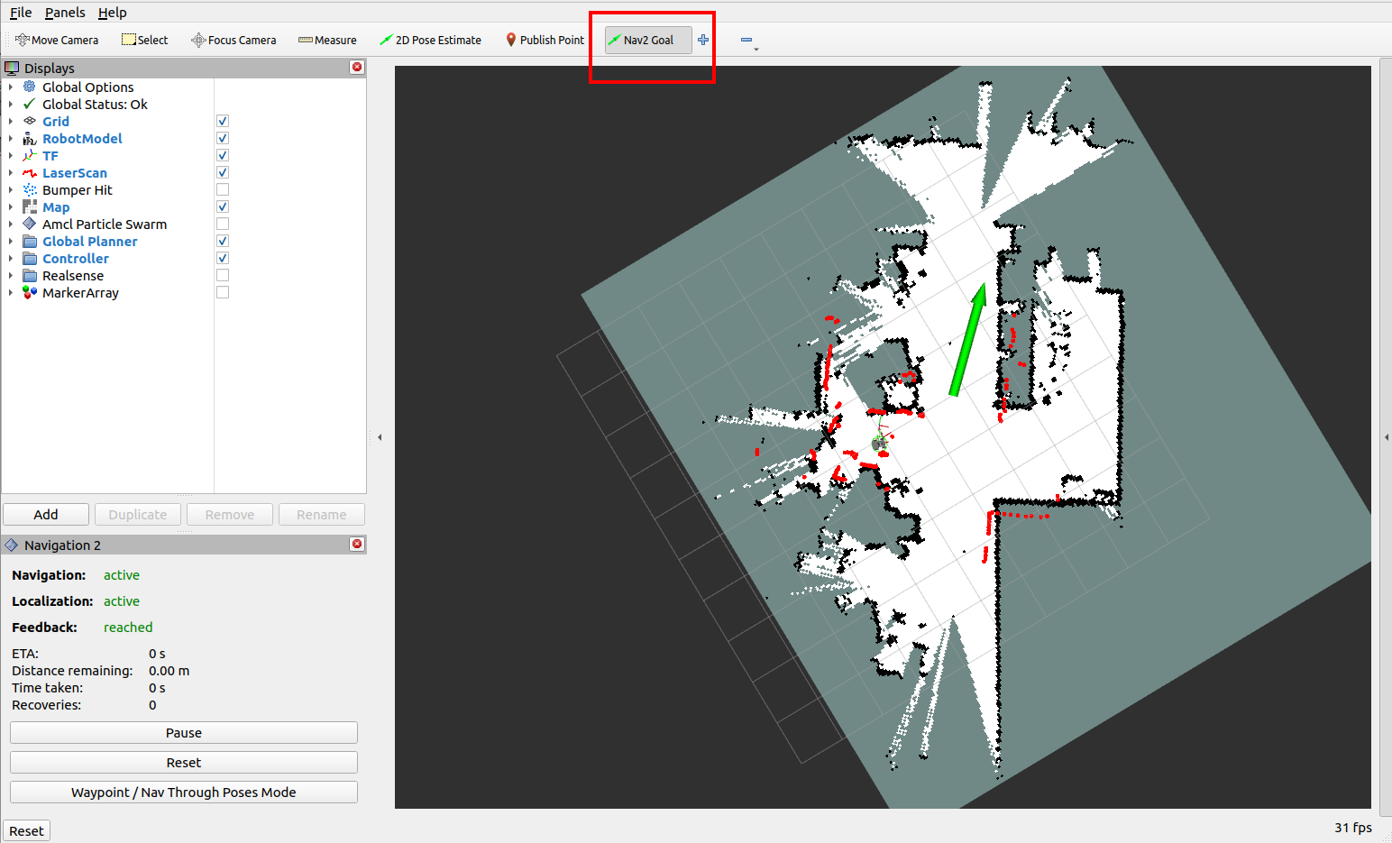The height and width of the screenshot is (843, 1392).
Task: Expand the Global Options tree row
Action: pos(11,87)
